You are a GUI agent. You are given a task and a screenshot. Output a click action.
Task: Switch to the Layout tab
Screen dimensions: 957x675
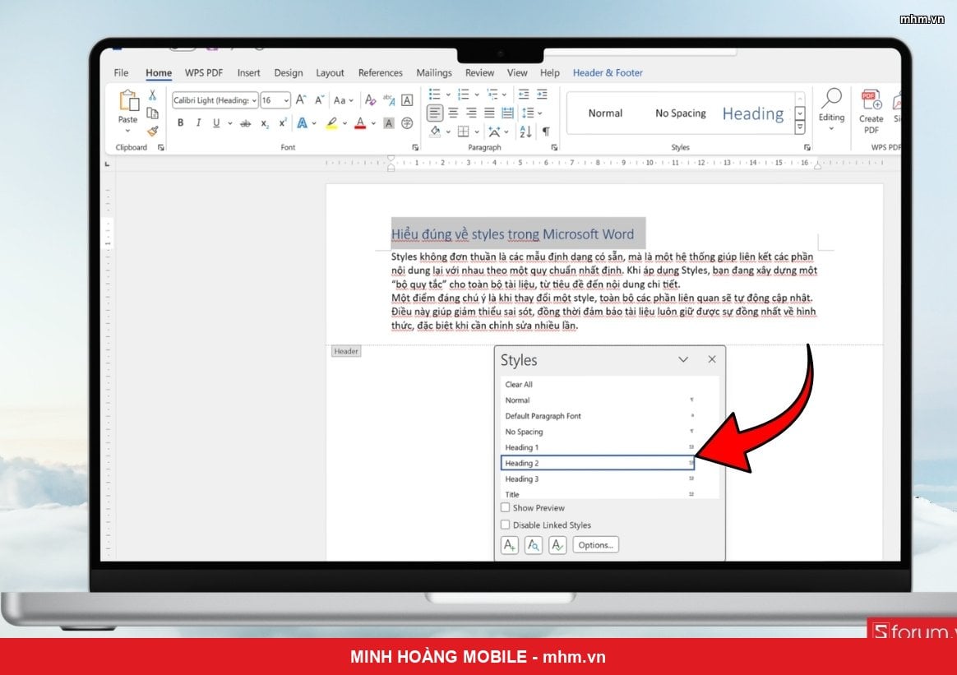coord(330,72)
